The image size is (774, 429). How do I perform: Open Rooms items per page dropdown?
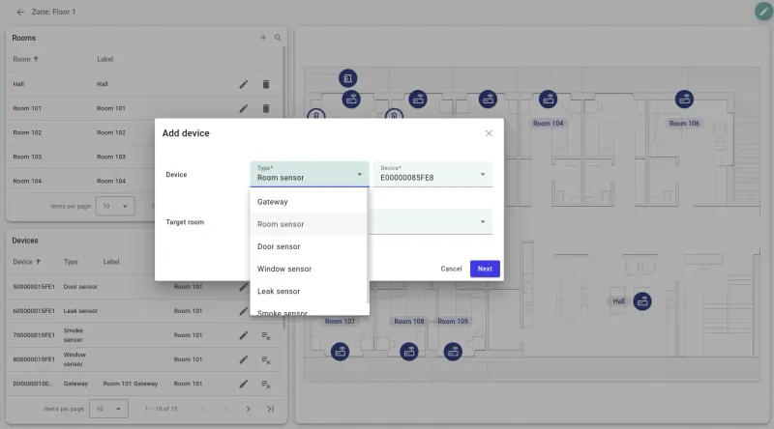pyautogui.click(x=115, y=206)
